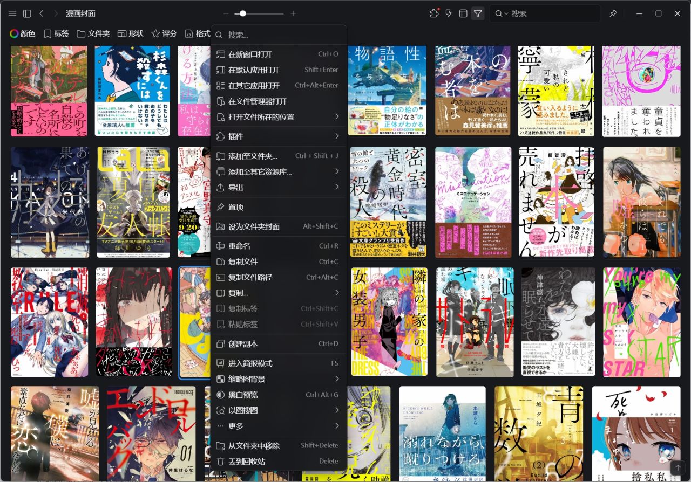Expand the 复制... submenu
691x482 pixels.
pos(279,293)
